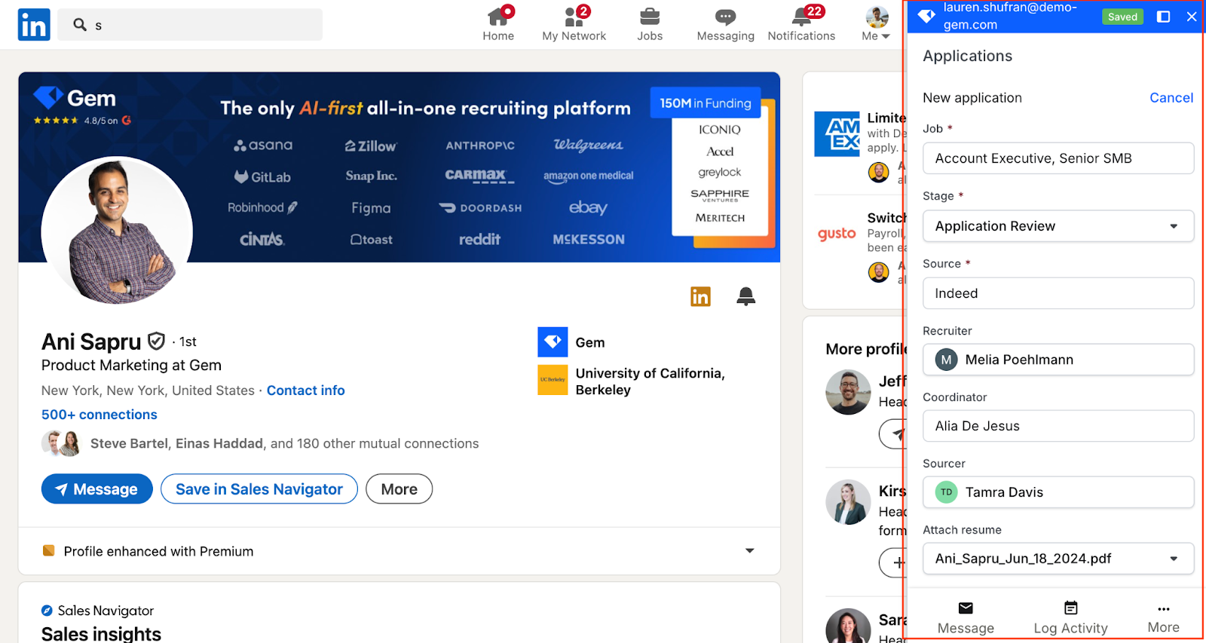Open the Log Activity tab
The image size is (1206, 643).
[1070, 618]
